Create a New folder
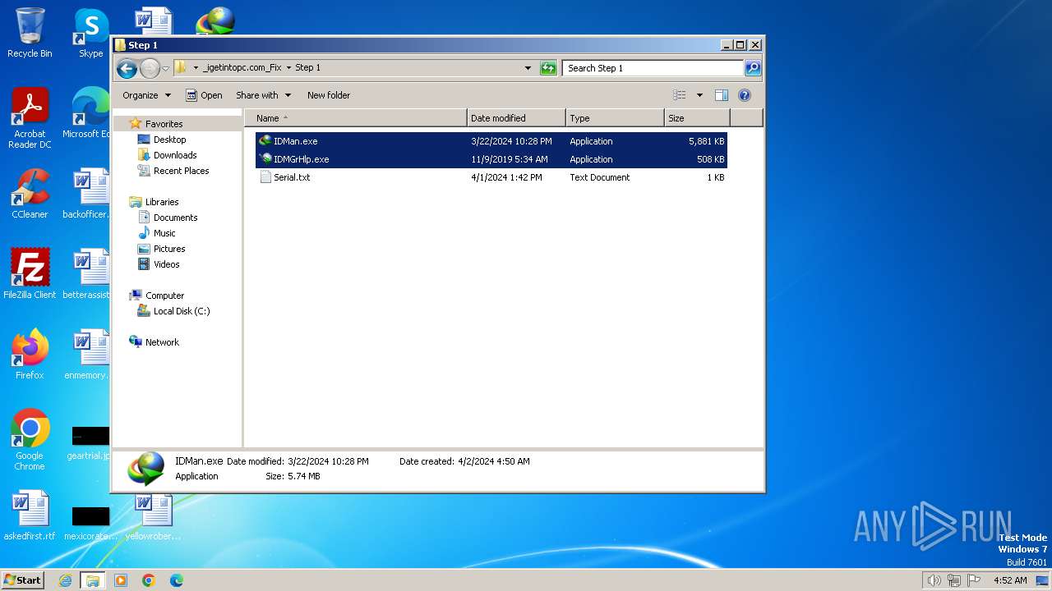Screen dimensions: 1052x591 pos(329,95)
